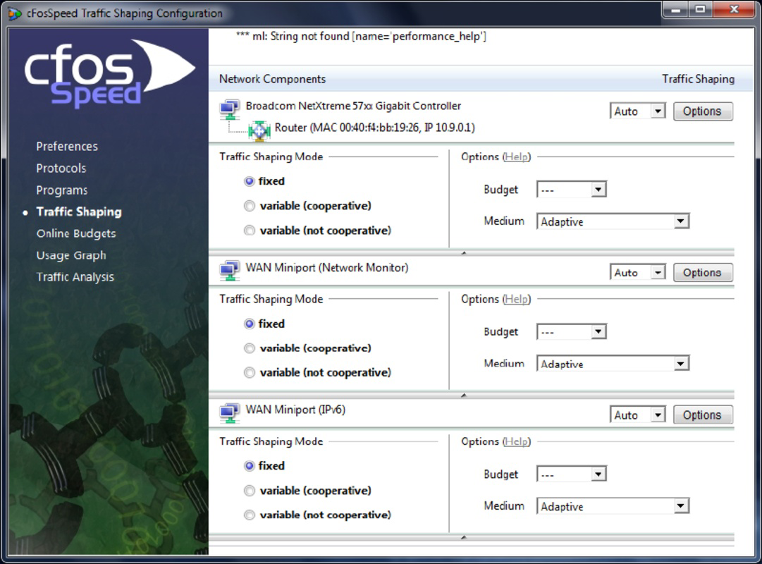
Task: Select fixed mode for the Broadcom adapter
Action: click(250, 181)
